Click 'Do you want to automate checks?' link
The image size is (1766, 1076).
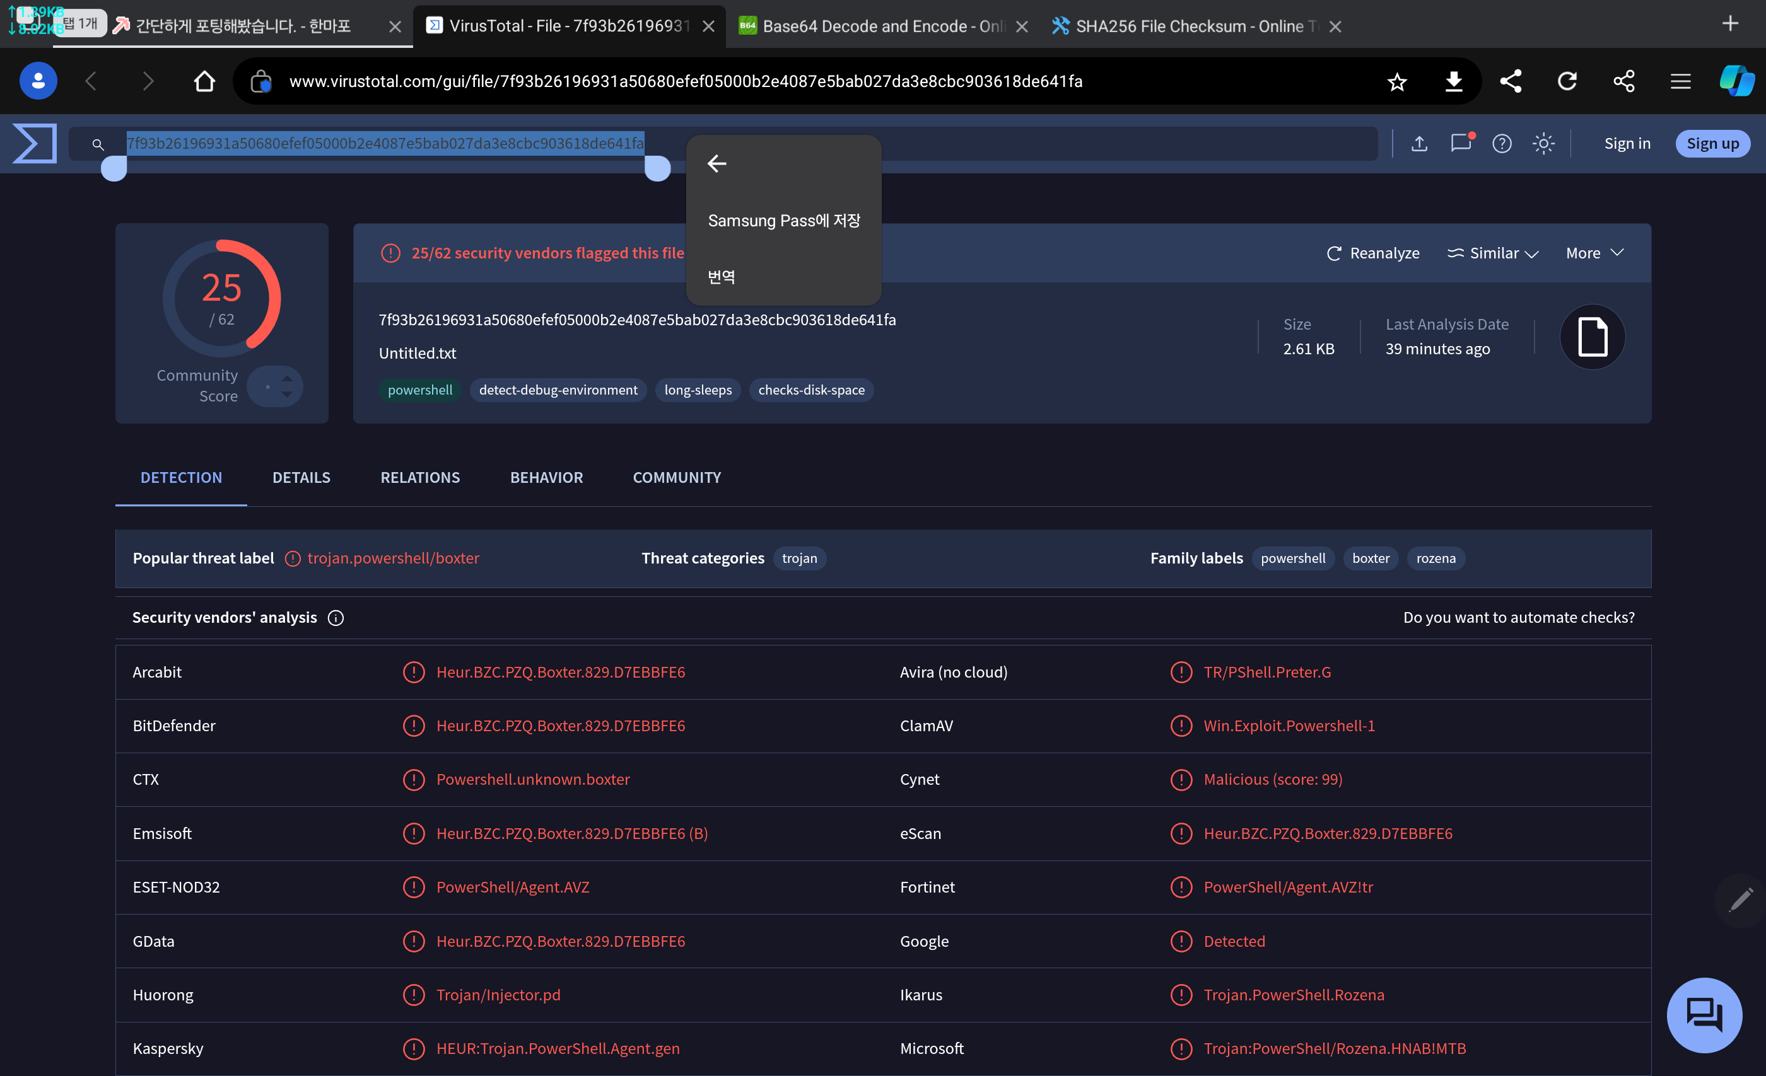click(x=1519, y=617)
